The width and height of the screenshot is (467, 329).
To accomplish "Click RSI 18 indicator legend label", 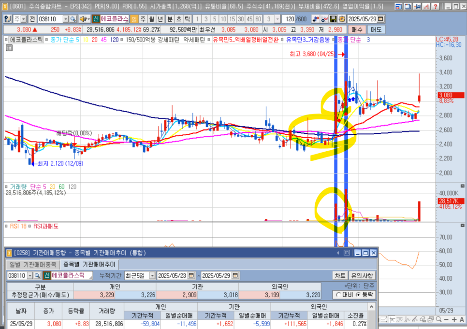I will [x=18, y=226].
